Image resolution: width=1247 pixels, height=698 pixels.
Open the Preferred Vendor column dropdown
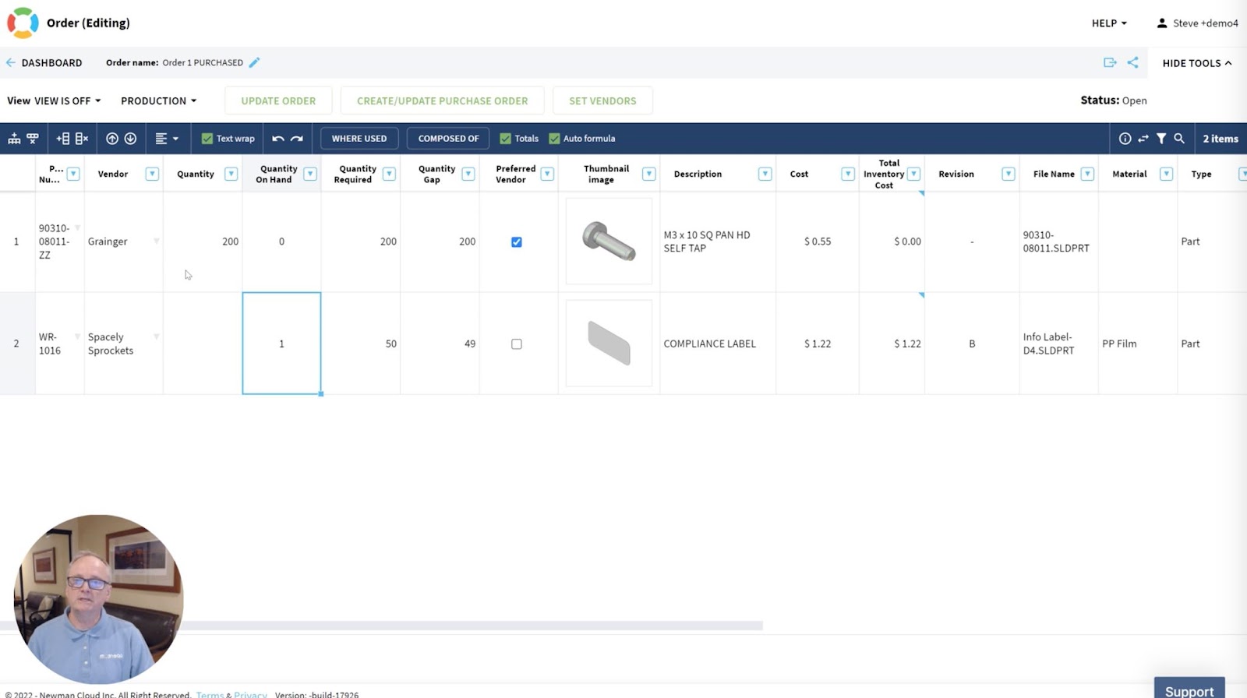547,174
